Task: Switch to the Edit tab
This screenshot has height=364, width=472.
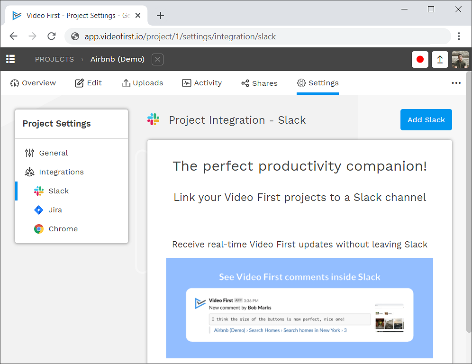Action: pyautogui.click(x=89, y=83)
